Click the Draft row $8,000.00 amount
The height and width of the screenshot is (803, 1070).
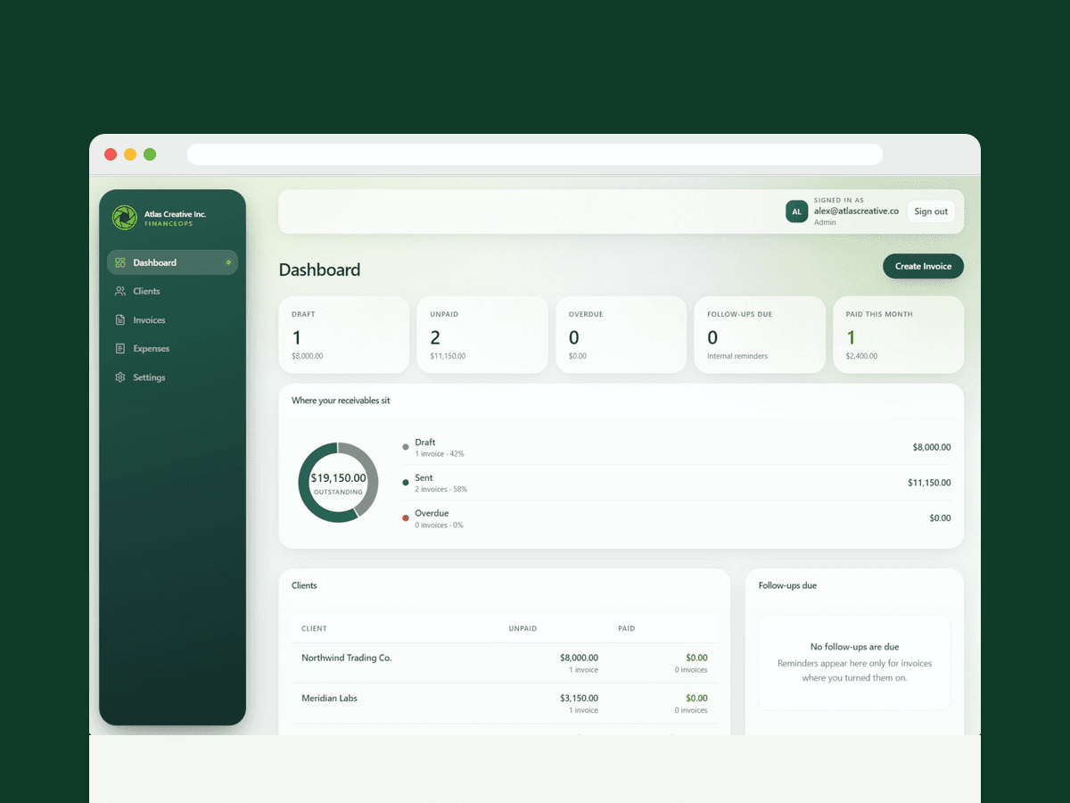click(x=932, y=447)
